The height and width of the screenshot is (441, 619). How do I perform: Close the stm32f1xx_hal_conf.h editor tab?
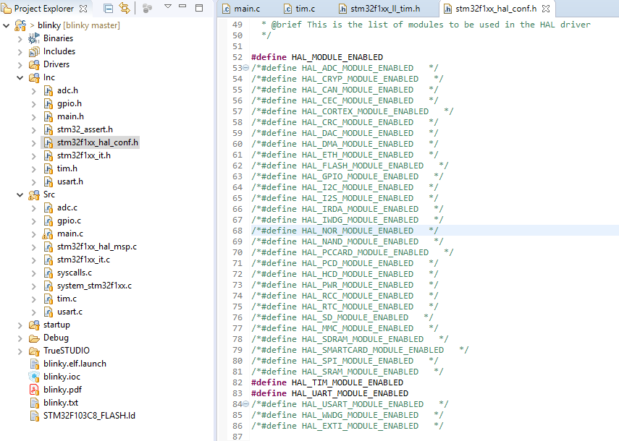click(x=547, y=9)
